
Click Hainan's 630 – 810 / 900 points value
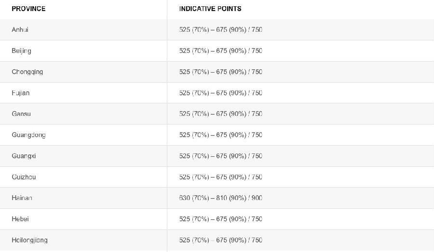pyautogui.click(x=220, y=198)
